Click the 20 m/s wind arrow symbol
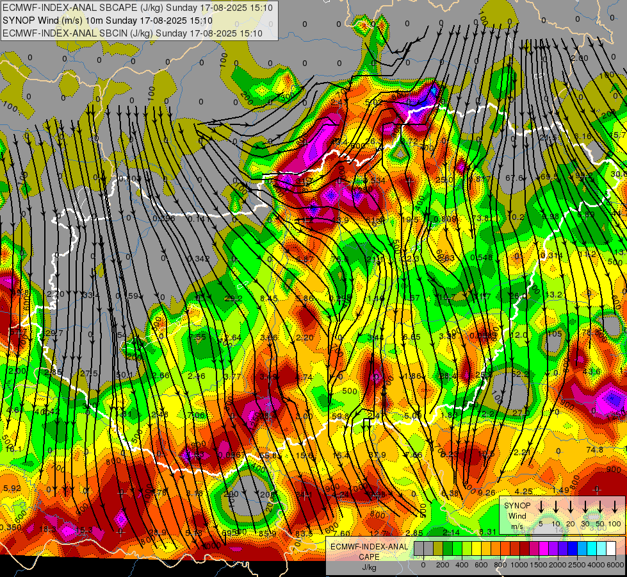This screenshot has width=627, height=577. 571,506
